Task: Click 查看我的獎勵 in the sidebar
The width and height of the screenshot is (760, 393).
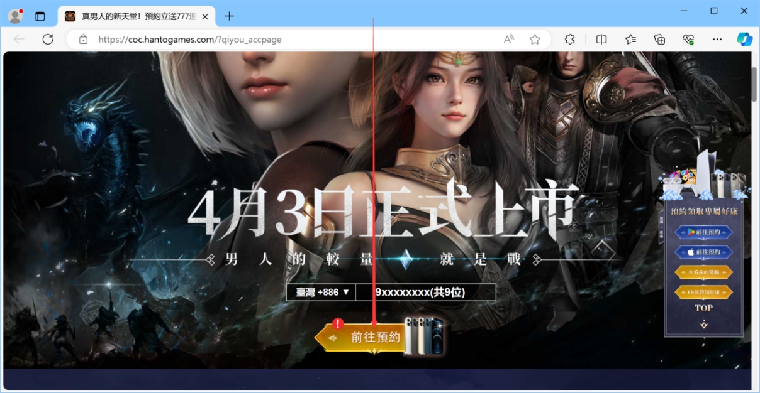Action: click(703, 271)
